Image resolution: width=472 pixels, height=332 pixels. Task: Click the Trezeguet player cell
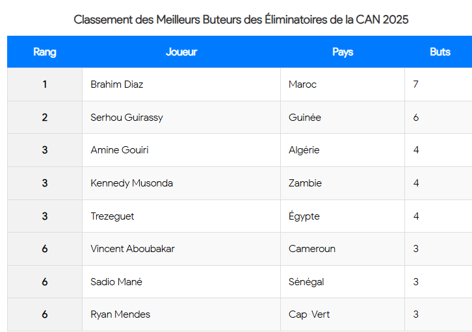coord(112,216)
